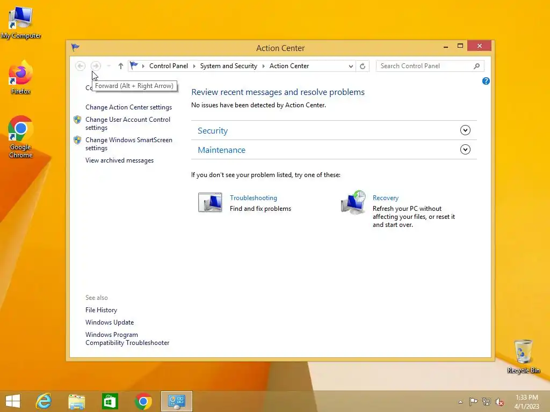Expand chevron after System and Security
The height and width of the screenshot is (412, 550).
(263, 66)
